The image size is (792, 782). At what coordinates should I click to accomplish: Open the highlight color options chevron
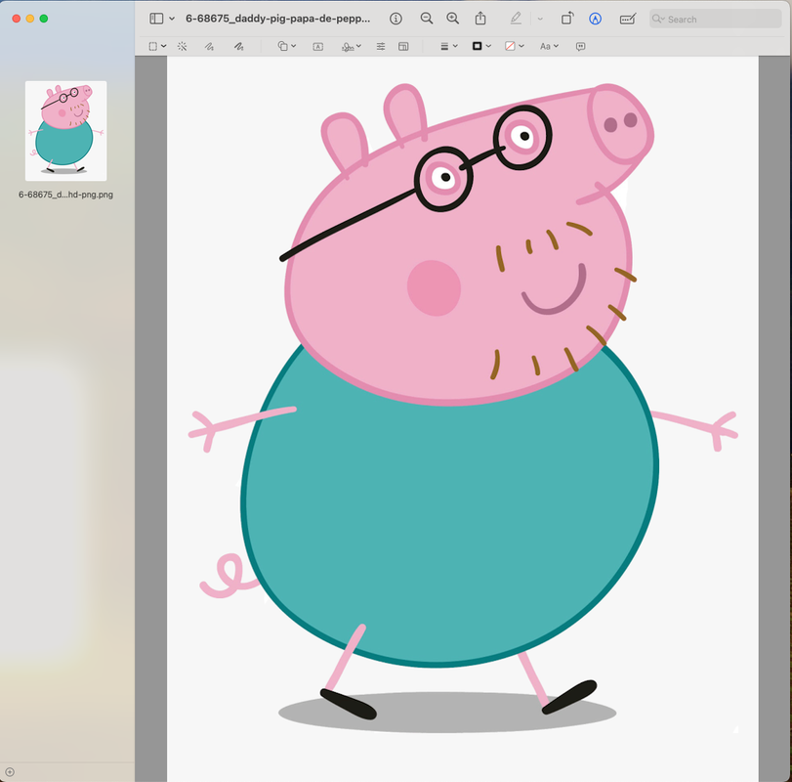point(540,20)
